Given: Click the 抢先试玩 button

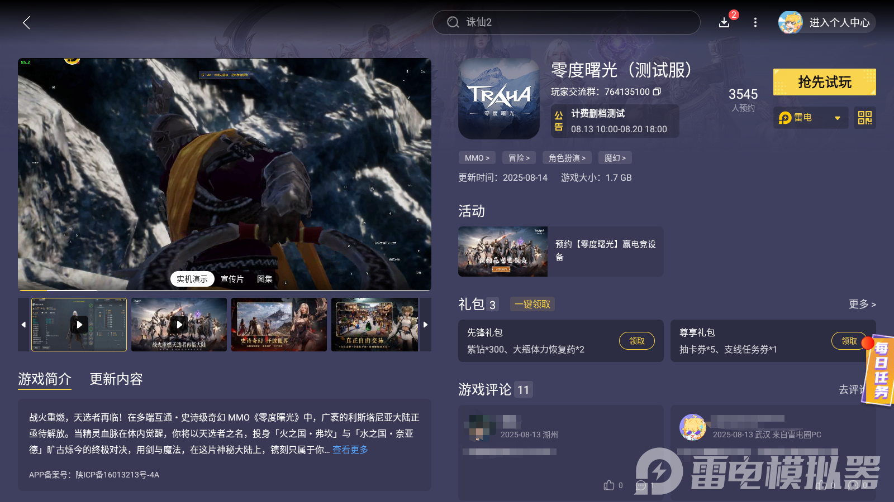Looking at the screenshot, I should [x=824, y=81].
